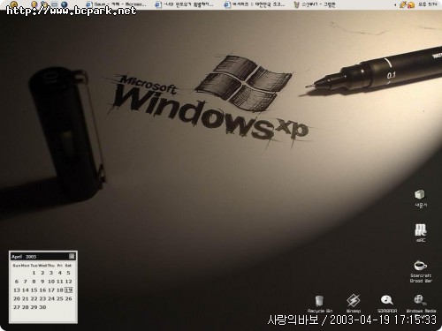This screenshot has width=442, height=331.
Task: Select day 22 in the calendar
Action: click(34, 298)
